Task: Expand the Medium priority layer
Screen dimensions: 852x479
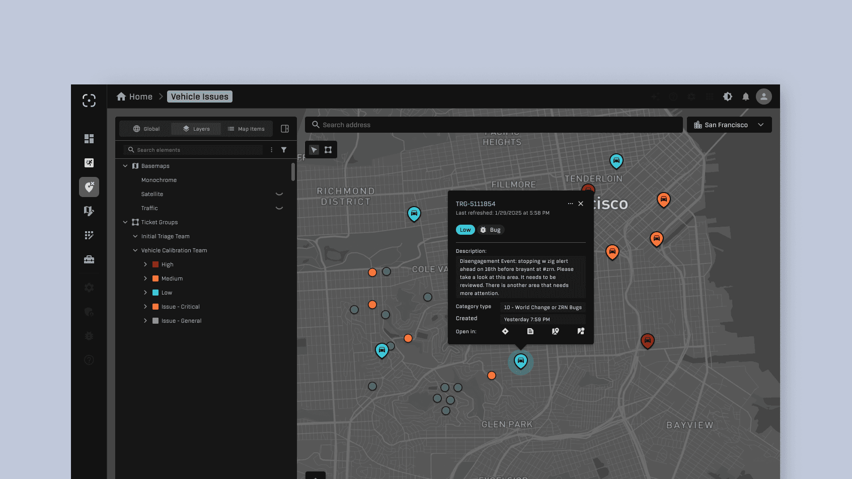Action: coord(145,278)
